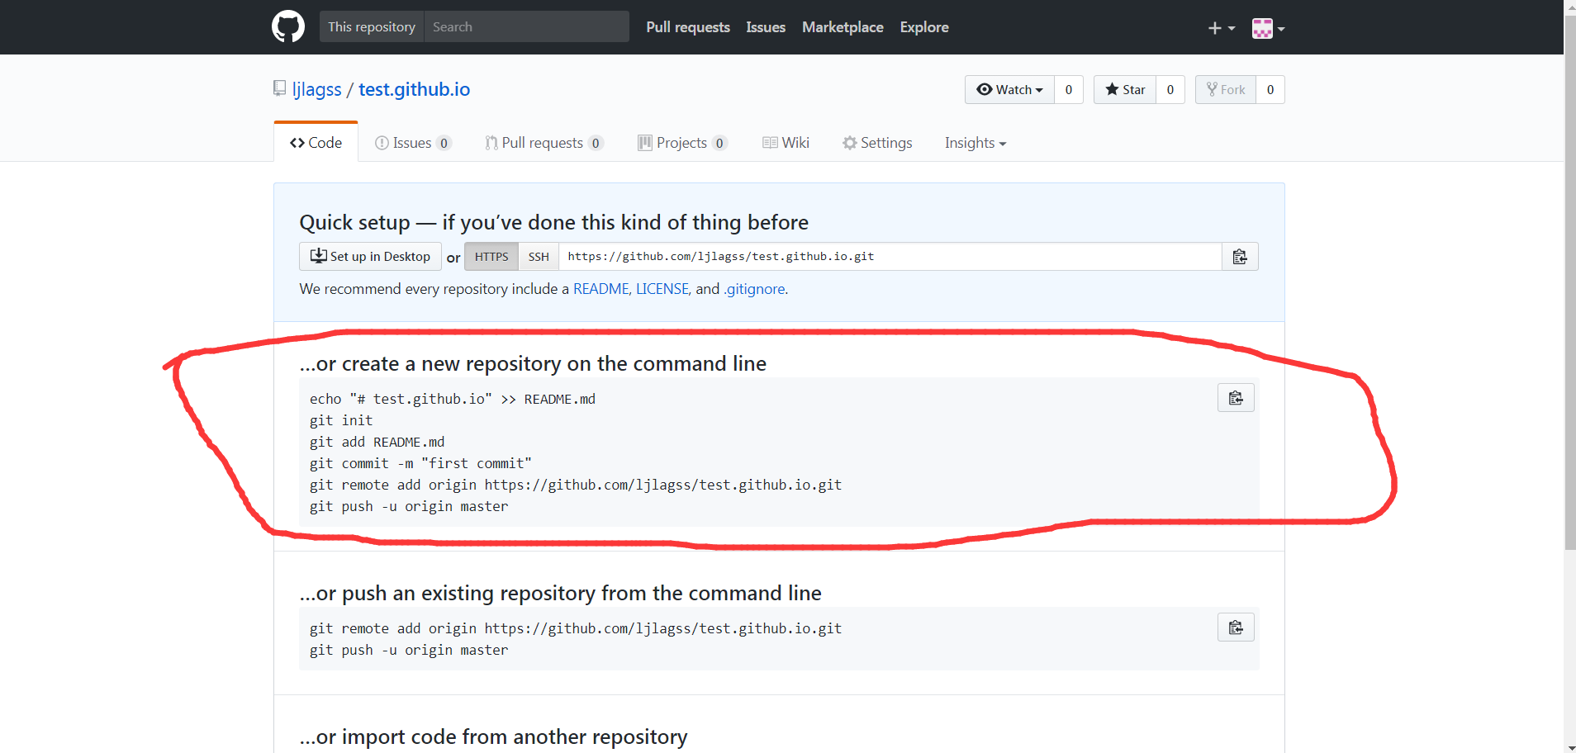
Task: Open the user avatar menu
Action: tap(1268, 28)
